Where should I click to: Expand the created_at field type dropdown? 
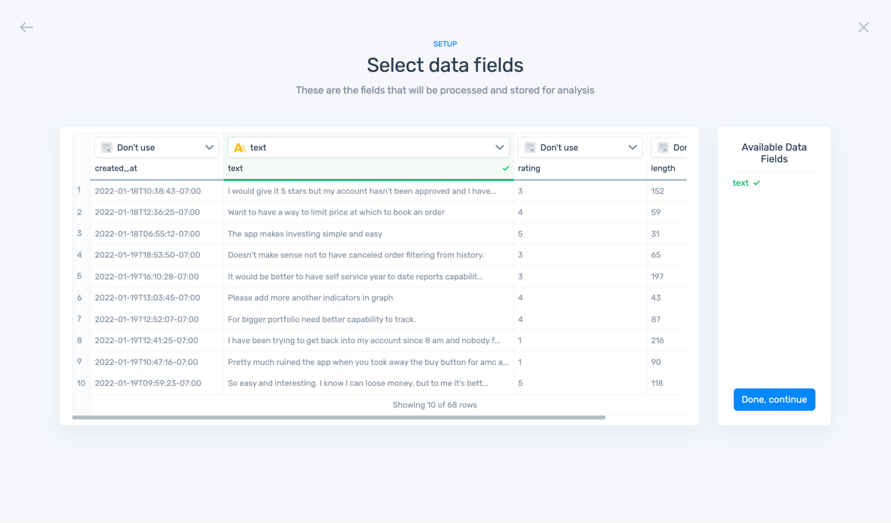click(209, 148)
